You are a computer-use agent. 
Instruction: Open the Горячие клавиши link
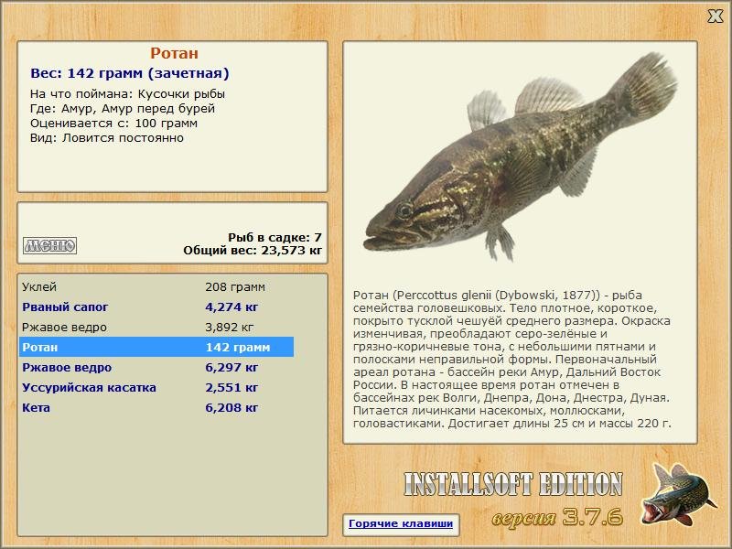tap(401, 523)
